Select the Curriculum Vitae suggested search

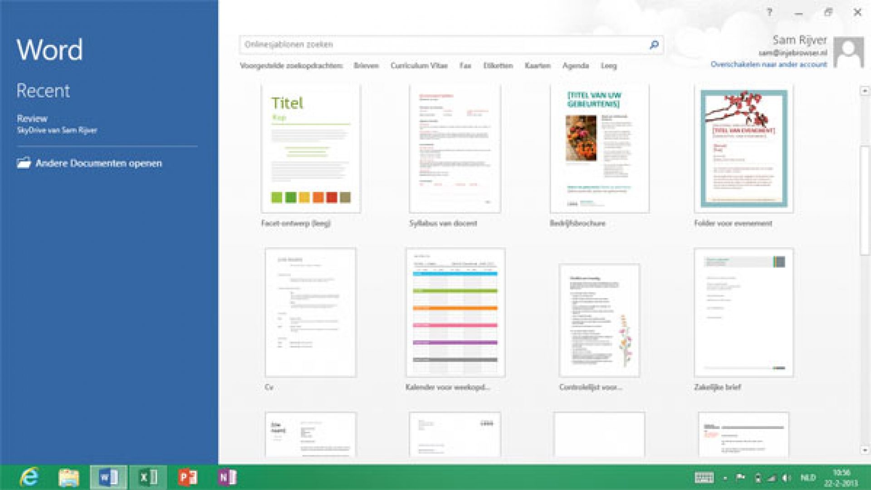click(x=419, y=66)
